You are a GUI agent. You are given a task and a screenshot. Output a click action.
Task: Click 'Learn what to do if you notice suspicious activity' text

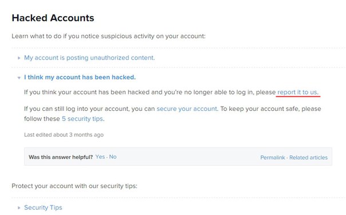point(109,36)
